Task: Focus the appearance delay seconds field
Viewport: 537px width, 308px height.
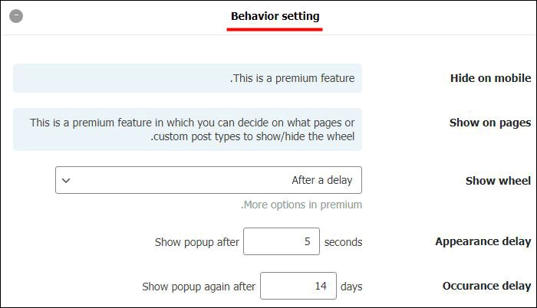Action: (x=282, y=241)
